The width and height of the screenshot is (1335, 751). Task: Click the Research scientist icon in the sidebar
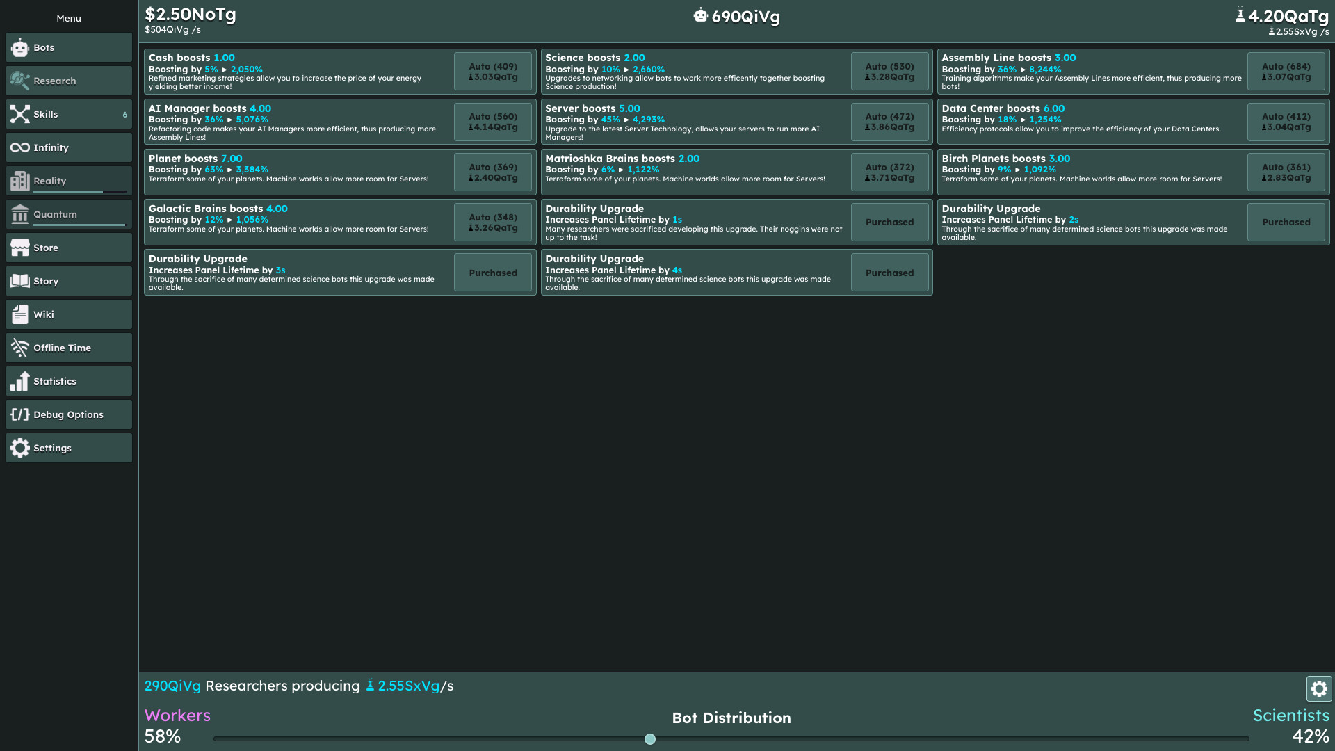(x=20, y=81)
